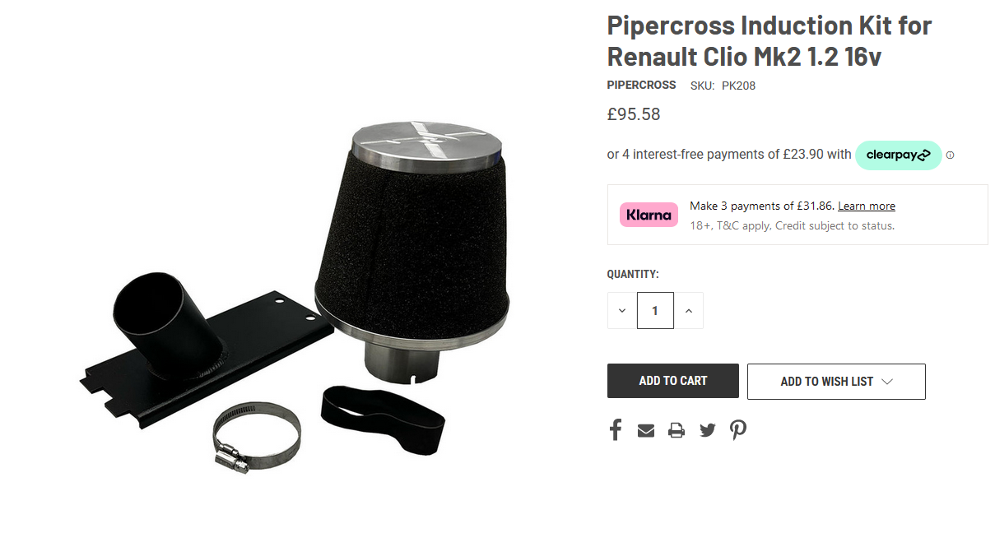The image size is (995, 533).
Task: Click the Add to Wish List button
Action: [x=836, y=382]
